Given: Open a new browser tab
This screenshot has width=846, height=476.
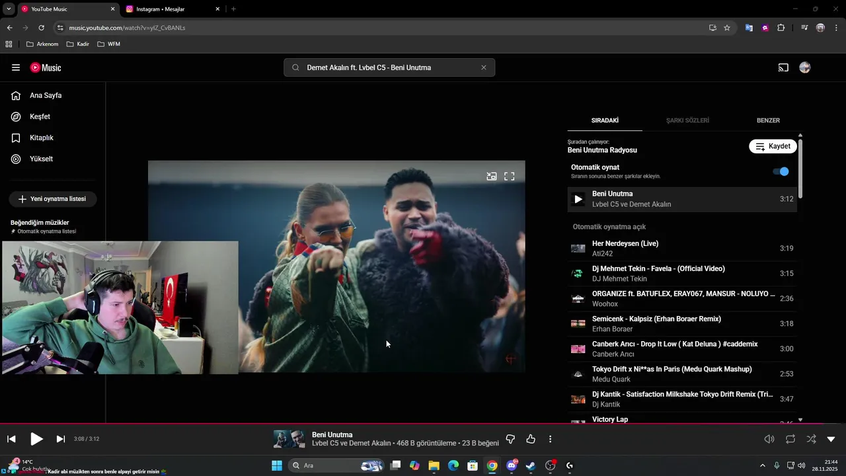Looking at the screenshot, I should pos(233,9).
